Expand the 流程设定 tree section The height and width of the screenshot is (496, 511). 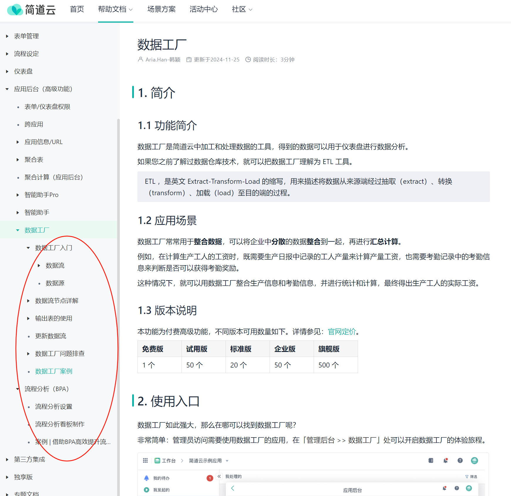7,54
